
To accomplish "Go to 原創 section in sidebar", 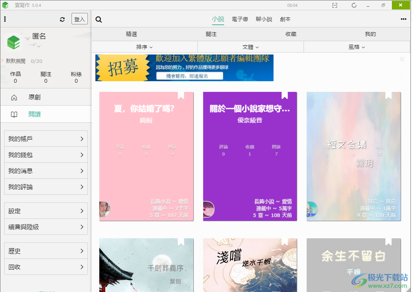I will [x=46, y=97].
